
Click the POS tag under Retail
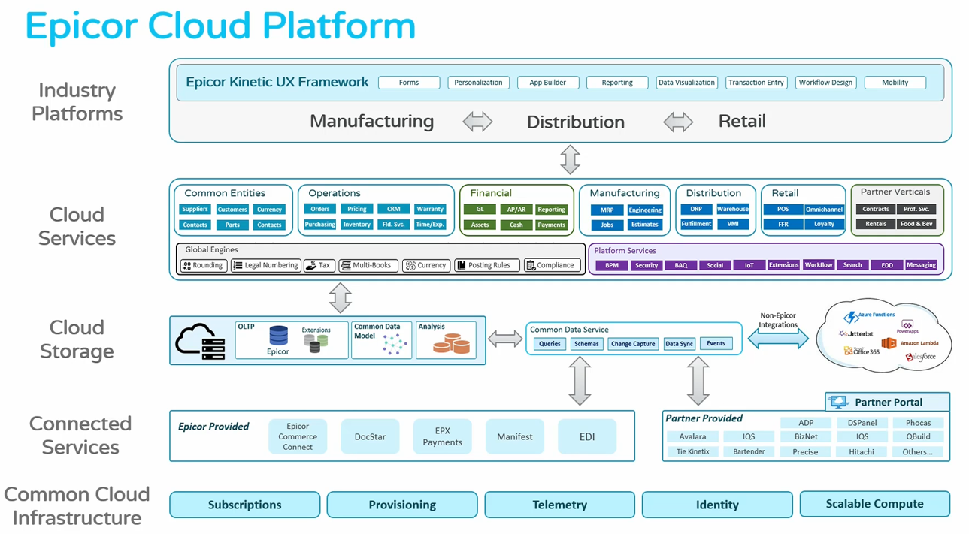click(783, 209)
